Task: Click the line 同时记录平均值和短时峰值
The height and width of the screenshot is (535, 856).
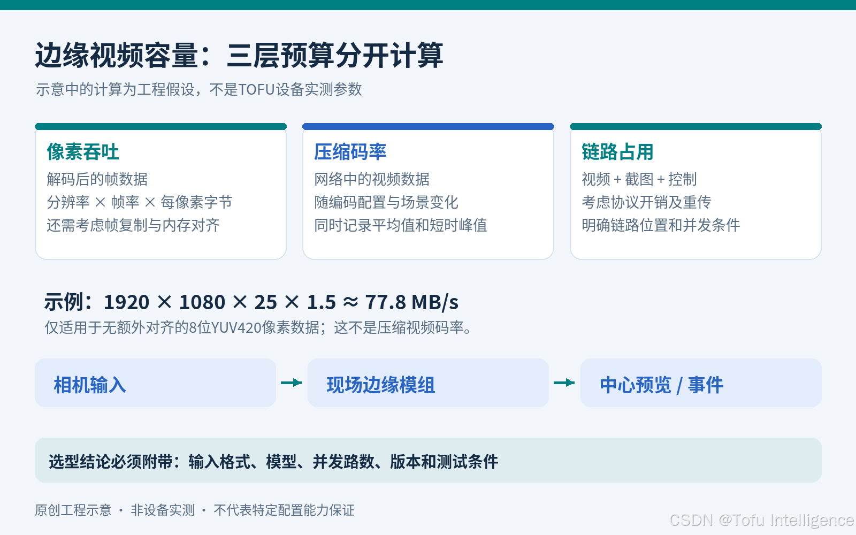Action: point(401,225)
